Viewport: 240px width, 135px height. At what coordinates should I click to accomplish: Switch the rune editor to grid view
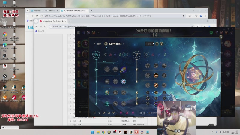(x=144, y=113)
